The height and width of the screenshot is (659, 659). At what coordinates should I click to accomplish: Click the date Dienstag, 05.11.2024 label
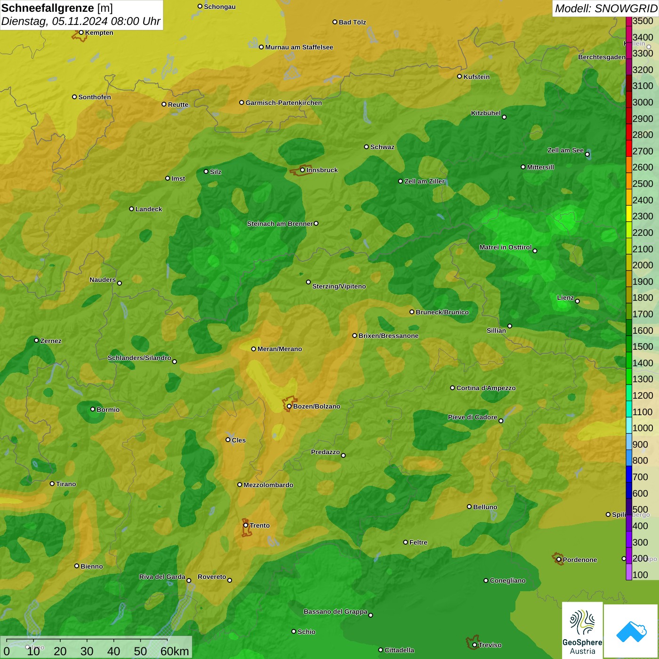[x=80, y=22]
